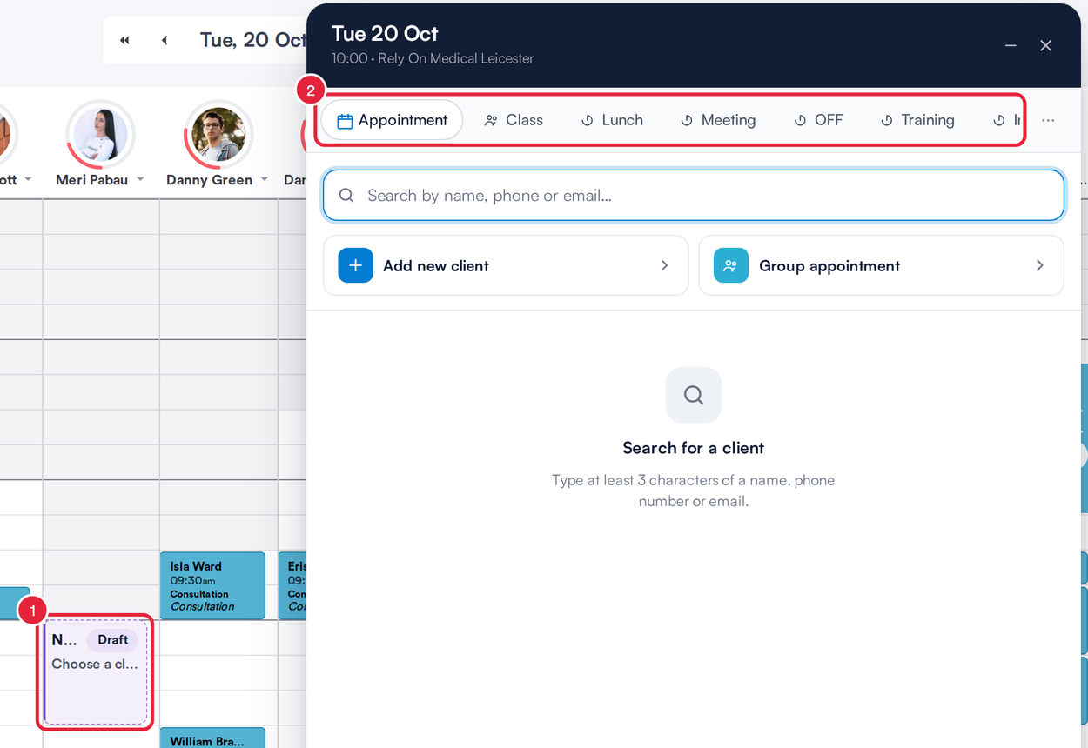Start a Group appointment
Image resolution: width=1088 pixels, height=748 pixels.
882,265
